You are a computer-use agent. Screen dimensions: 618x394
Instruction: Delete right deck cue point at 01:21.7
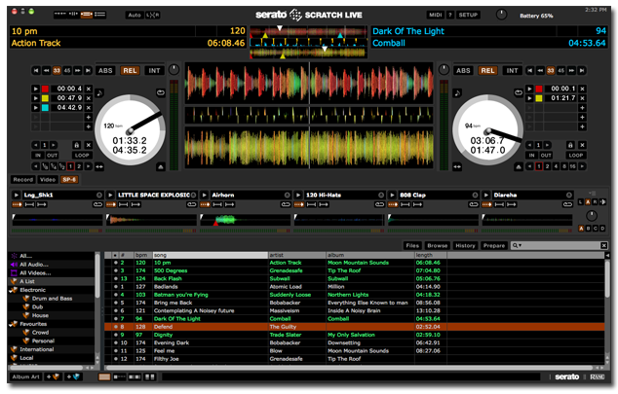pos(582,98)
